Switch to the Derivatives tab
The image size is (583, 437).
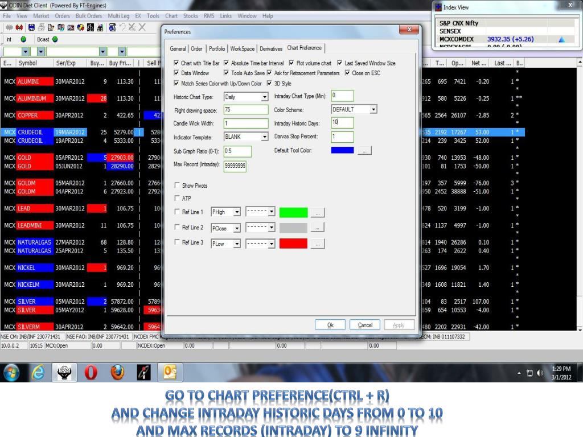(270, 49)
